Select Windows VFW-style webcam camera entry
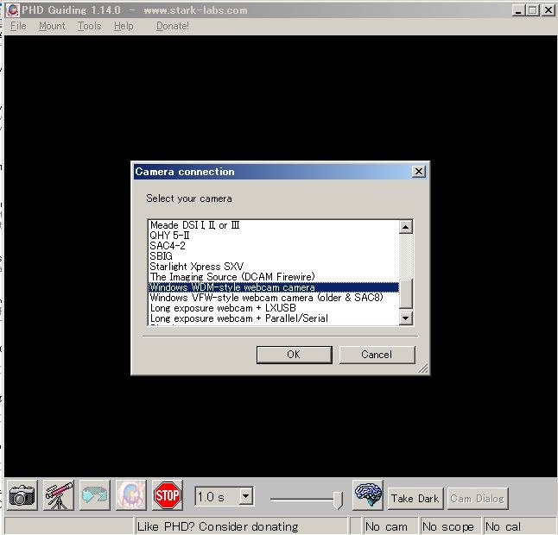The height and width of the screenshot is (535, 558). 273,298
